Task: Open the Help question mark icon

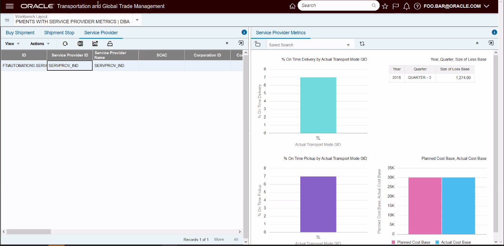Action: [x=417, y=6]
